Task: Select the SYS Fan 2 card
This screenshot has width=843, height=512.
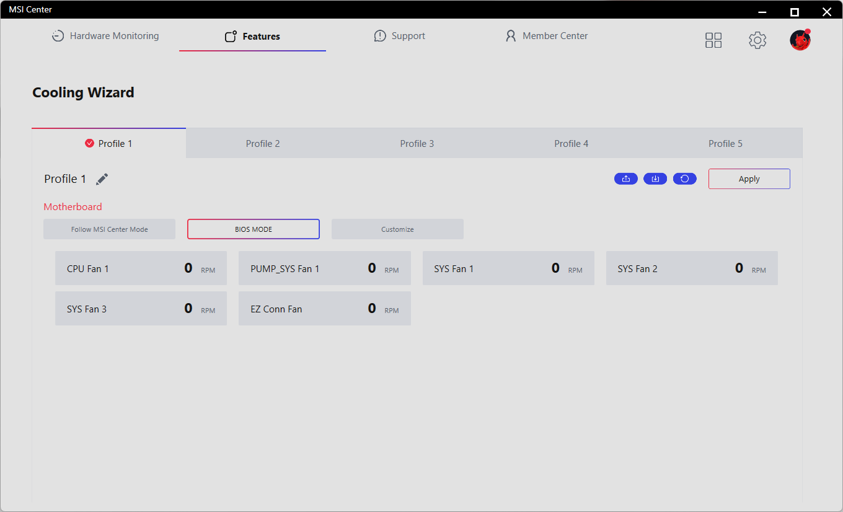Action: [692, 268]
